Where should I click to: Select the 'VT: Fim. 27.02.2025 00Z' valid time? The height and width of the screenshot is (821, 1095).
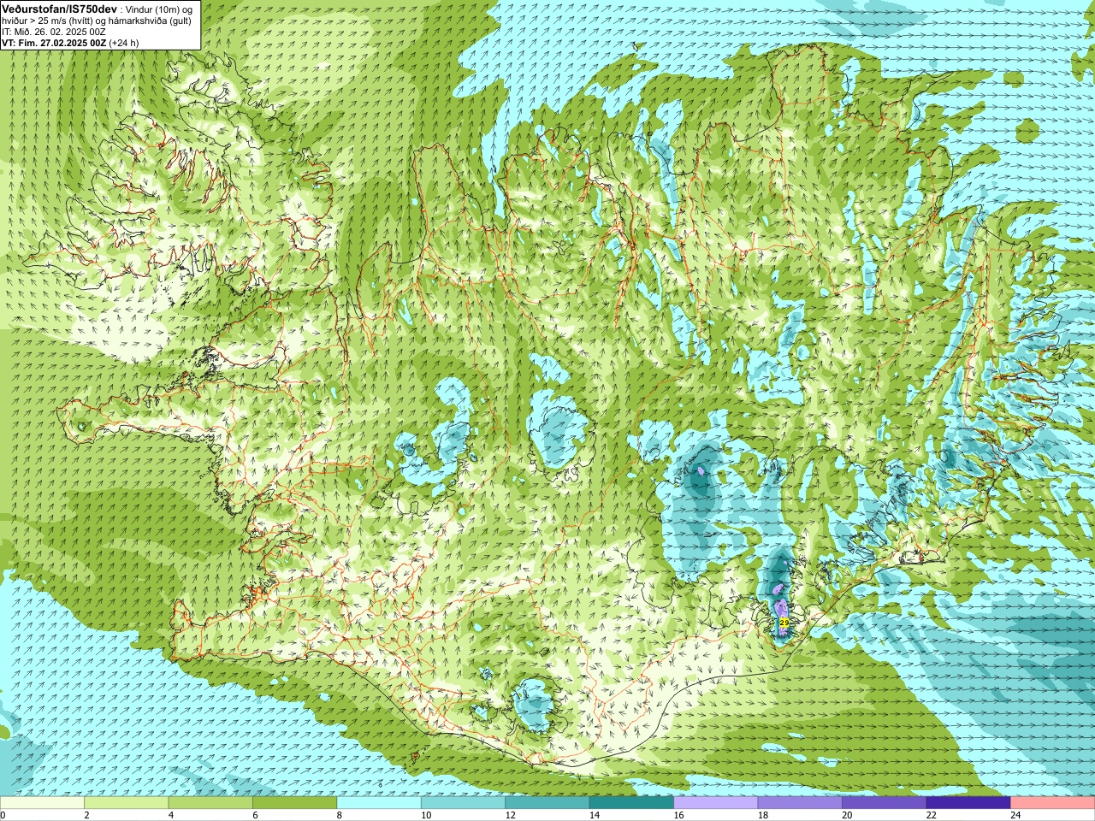coord(54,43)
